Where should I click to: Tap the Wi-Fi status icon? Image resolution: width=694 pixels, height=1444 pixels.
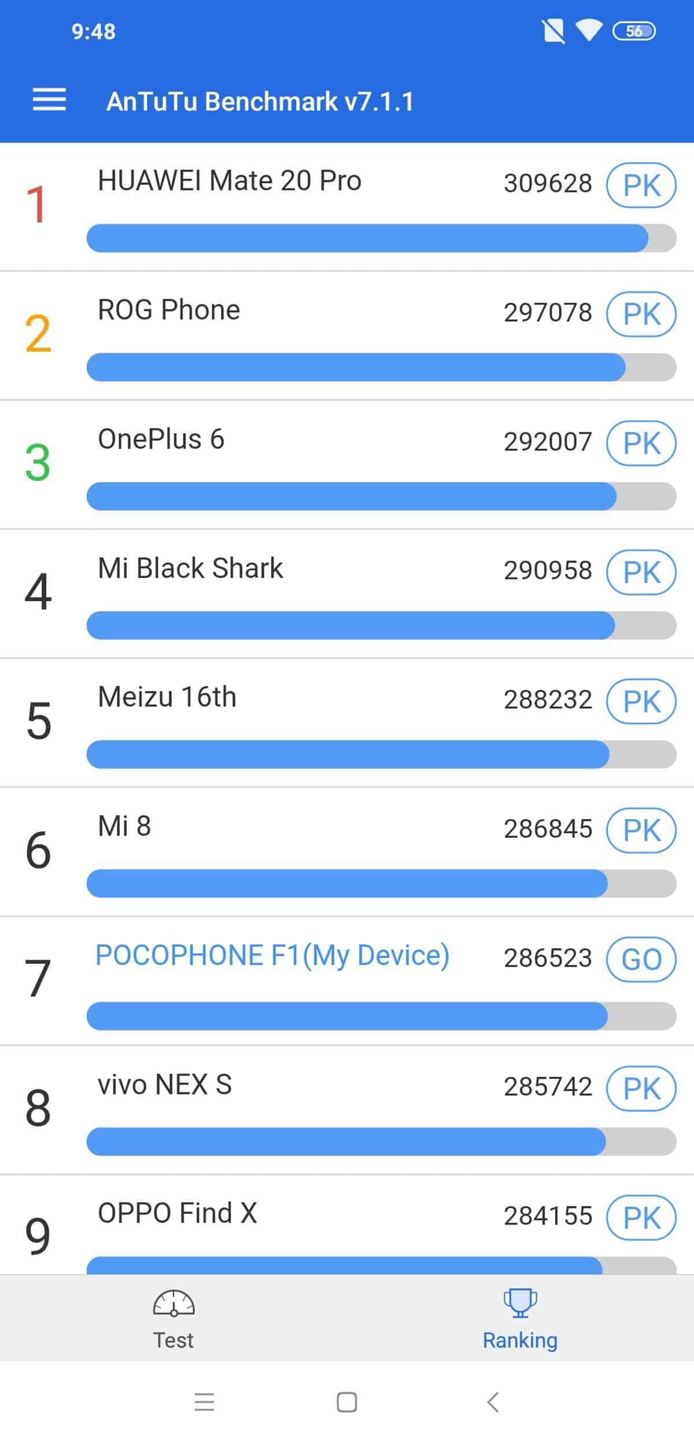pos(589,31)
